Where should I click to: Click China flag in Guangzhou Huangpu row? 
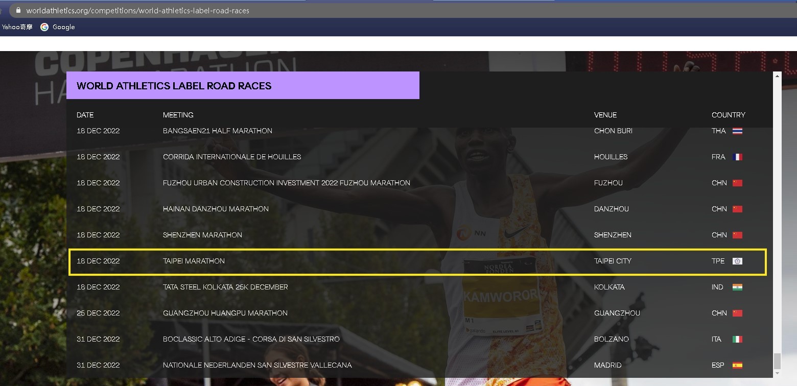[737, 313]
